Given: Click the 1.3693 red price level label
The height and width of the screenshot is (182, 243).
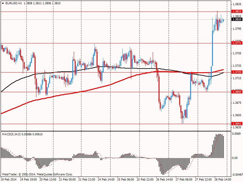Looking at the screenshot, I should pos(237,92).
